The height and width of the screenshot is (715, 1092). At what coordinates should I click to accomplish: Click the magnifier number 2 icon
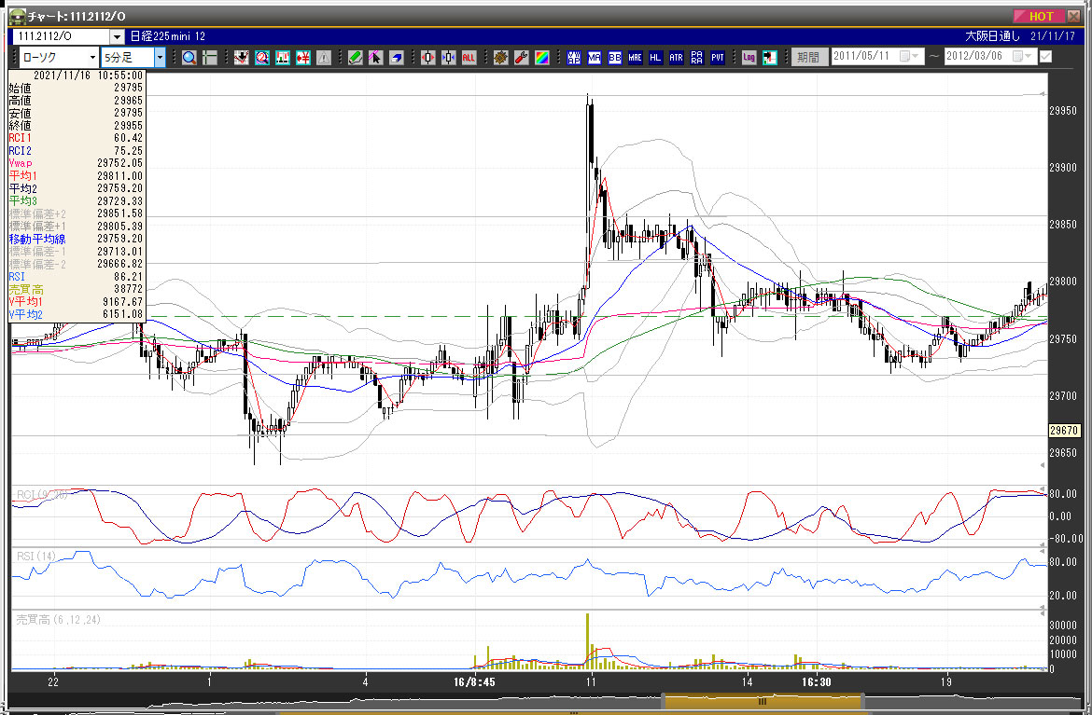tap(262, 58)
